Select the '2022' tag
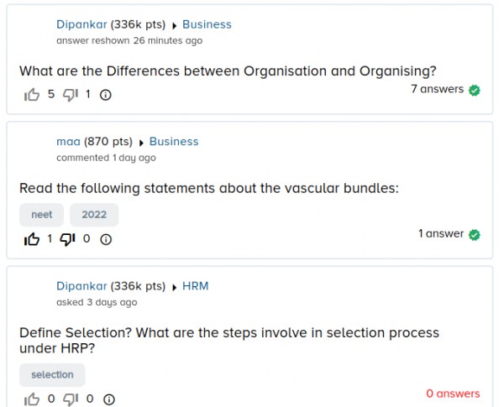 click(94, 215)
